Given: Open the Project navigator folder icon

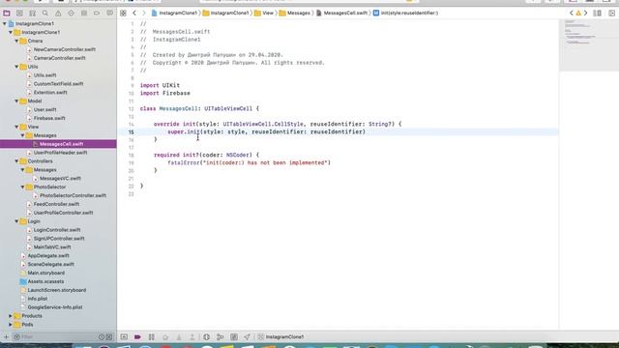Looking at the screenshot, I should 7,13.
